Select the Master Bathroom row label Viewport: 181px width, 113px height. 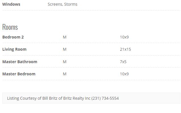(x=20, y=62)
